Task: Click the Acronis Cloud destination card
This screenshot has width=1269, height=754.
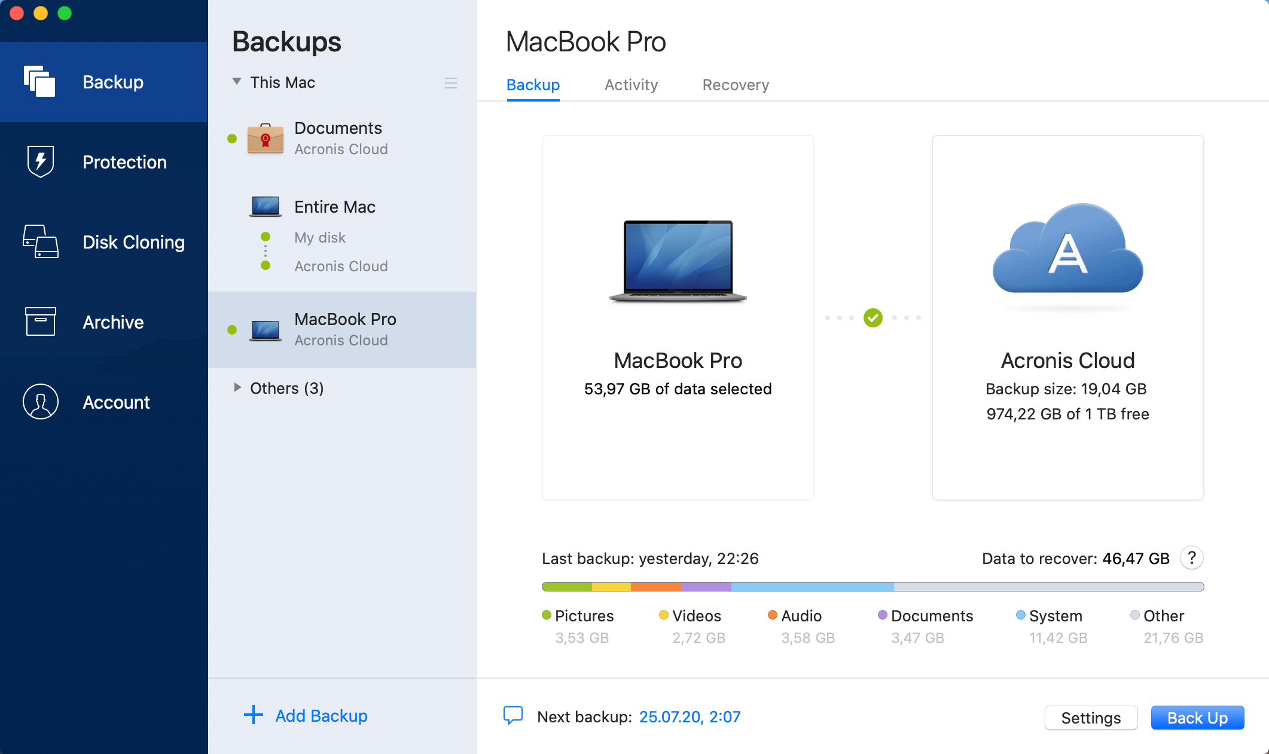Action: pos(1067,317)
